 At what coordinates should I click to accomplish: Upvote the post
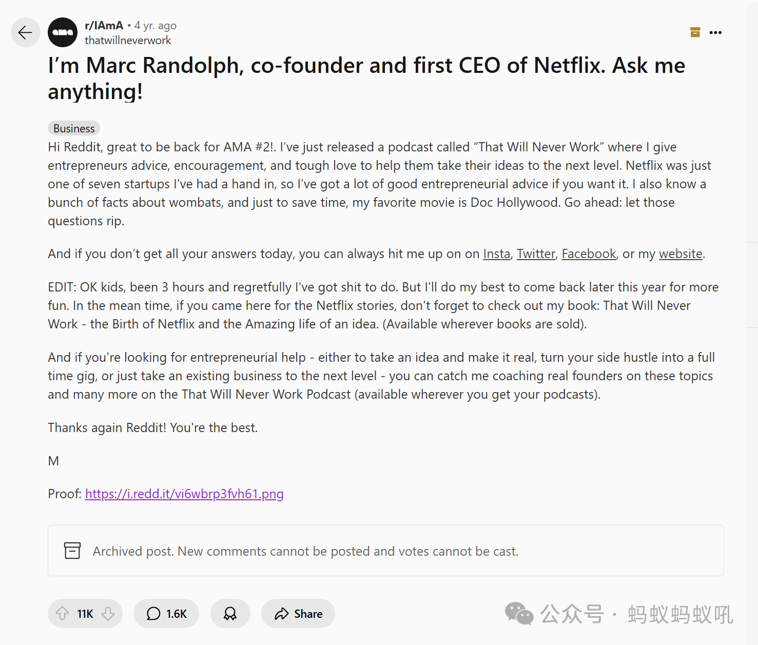63,614
